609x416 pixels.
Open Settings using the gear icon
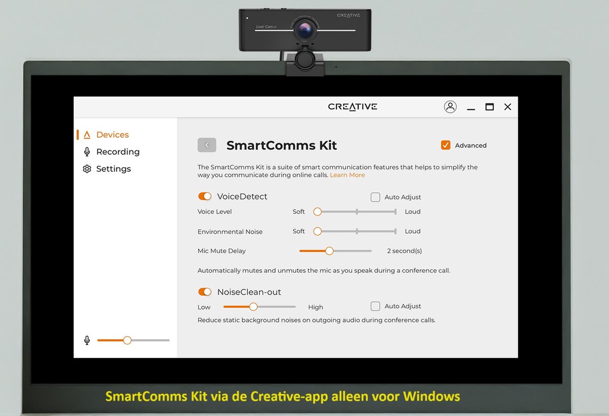point(87,169)
